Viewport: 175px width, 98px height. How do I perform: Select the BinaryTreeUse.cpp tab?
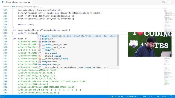click(16, 2)
